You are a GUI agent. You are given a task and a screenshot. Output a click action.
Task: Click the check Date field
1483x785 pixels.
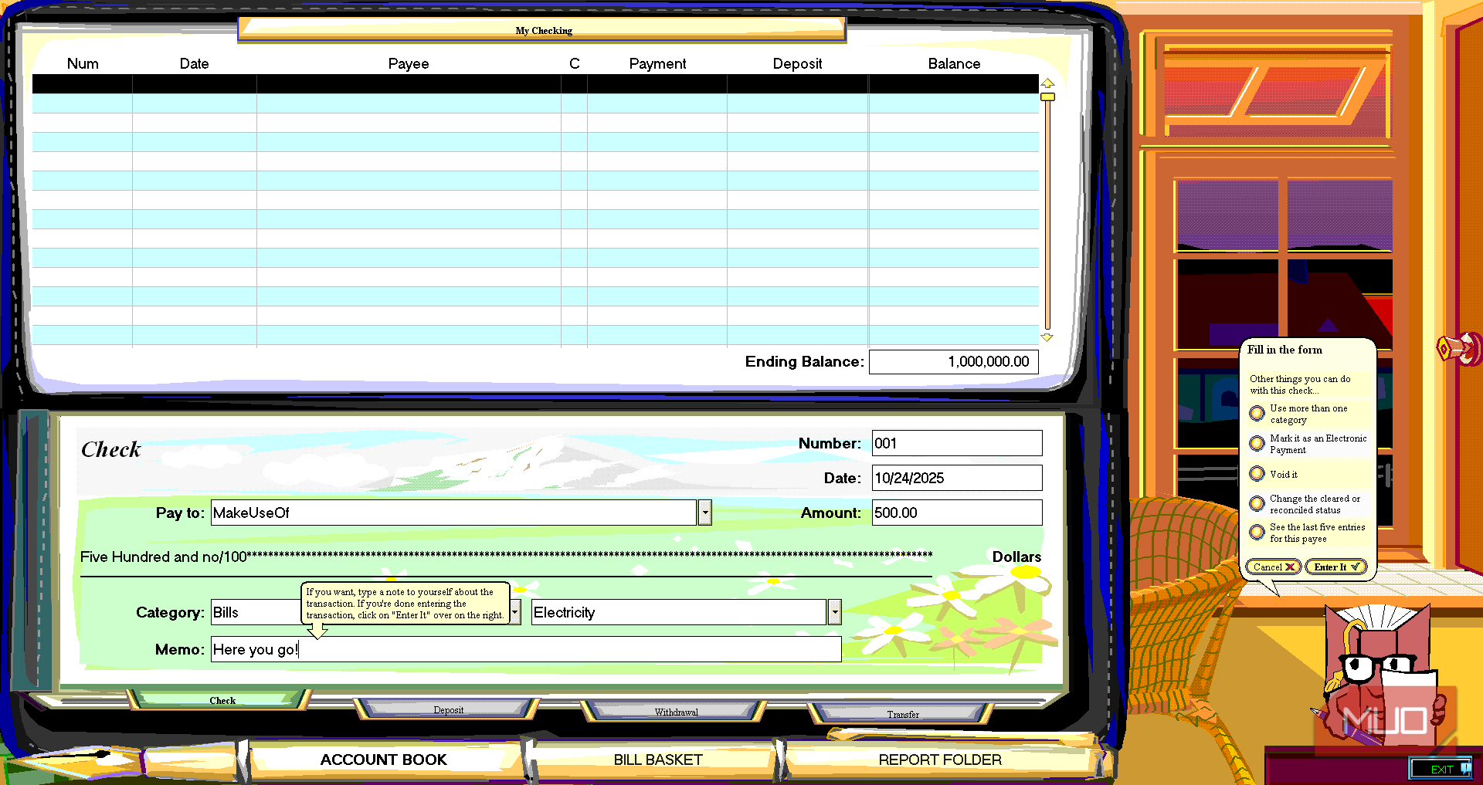957,478
